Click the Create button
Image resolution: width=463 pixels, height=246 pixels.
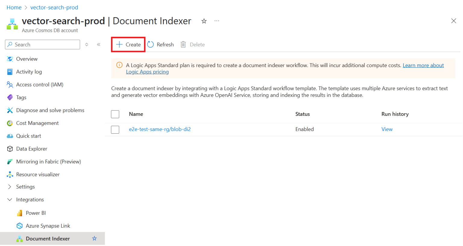tap(128, 44)
